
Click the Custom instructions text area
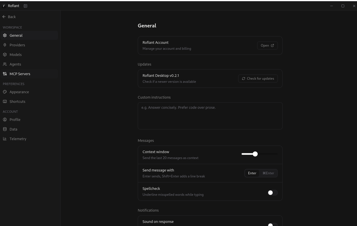coord(210,116)
